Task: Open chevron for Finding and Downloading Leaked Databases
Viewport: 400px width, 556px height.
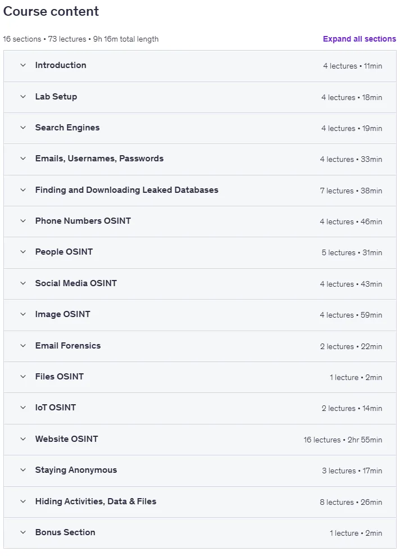Action: click(x=23, y=189)
